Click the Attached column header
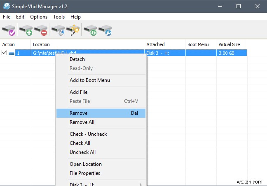This screenshot has width=267, height=186. click(x=165, y=44)
